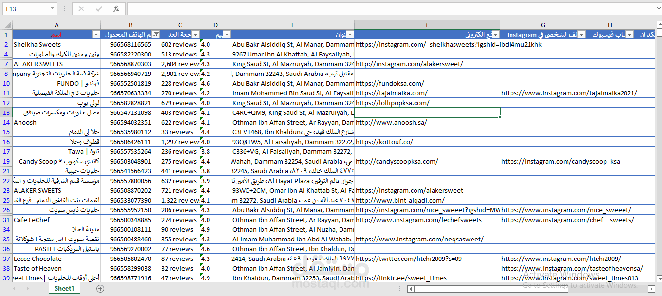This screenshot has width=662, height=296.
Task: Click the http://www.anoosh.sa/ link cell
Action: point(427,122)
